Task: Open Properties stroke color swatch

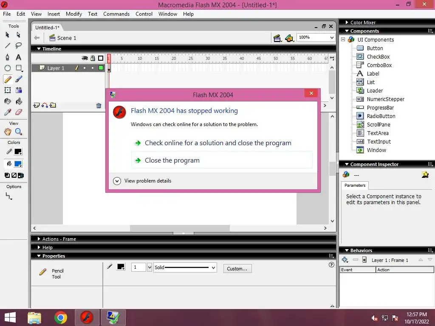Action: point(121,267)
